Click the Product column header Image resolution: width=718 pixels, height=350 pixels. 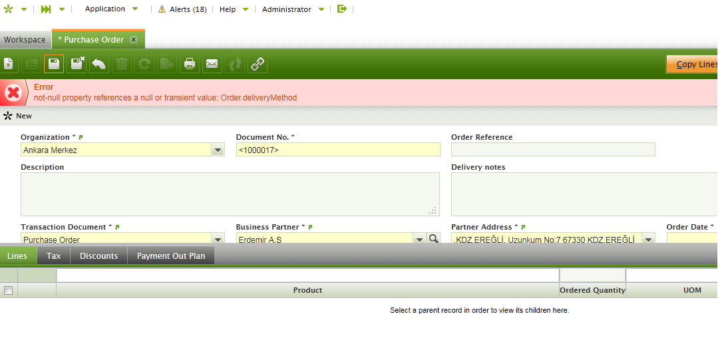tap(307, 290)
